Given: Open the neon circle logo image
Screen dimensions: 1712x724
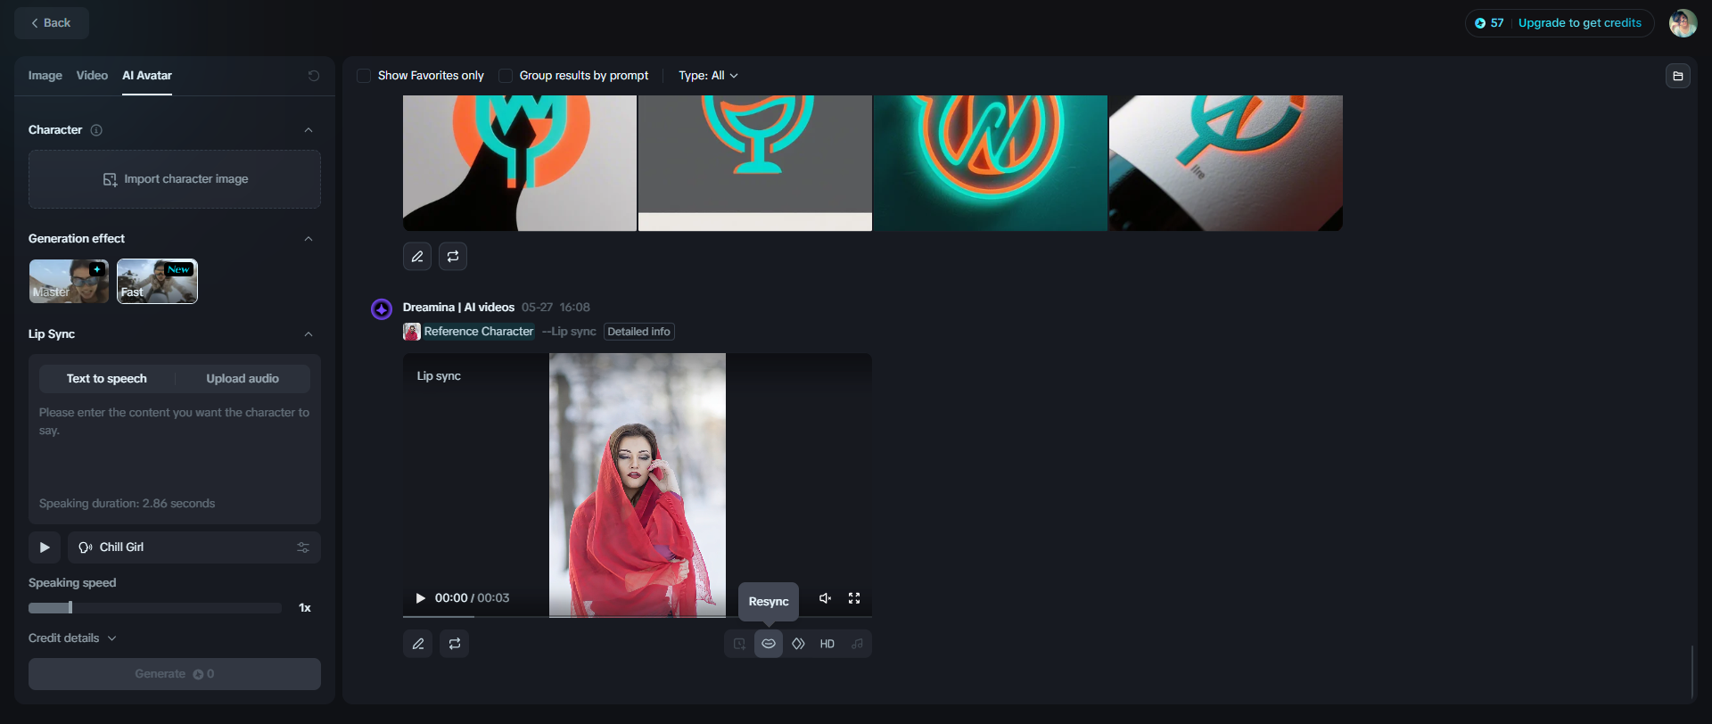Looking at the screenshot, I should point(991,163).
